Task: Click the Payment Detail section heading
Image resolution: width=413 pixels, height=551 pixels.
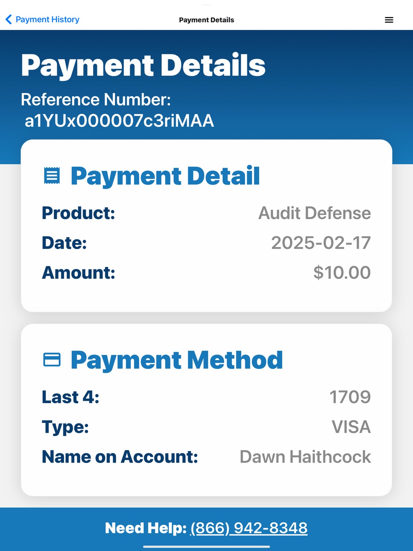Action: coord(165,176)
